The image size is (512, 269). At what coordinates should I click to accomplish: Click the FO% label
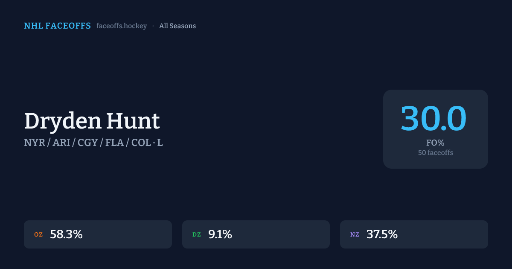pos(435,143)
